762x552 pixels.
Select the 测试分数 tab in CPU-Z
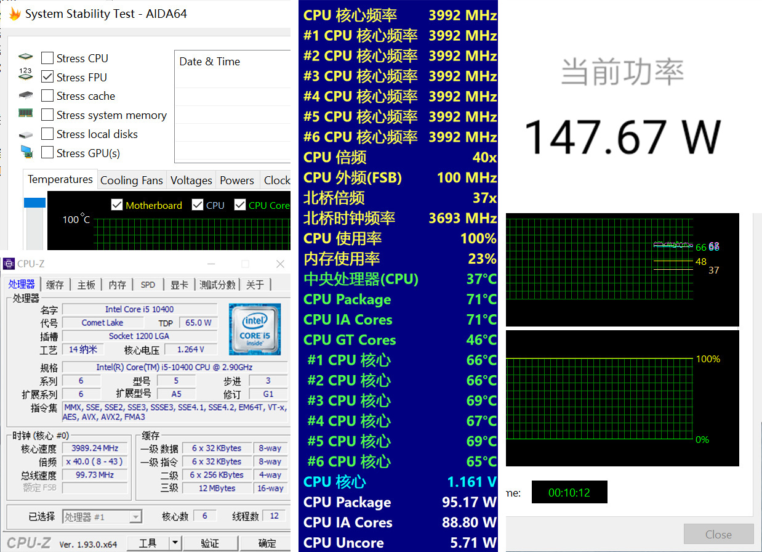point(217,285)
